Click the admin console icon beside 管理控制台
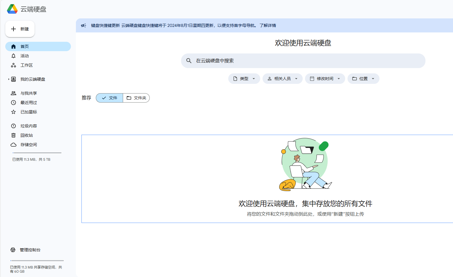The height and width of the screenshot is (277, 453). [x=13, y=250]
